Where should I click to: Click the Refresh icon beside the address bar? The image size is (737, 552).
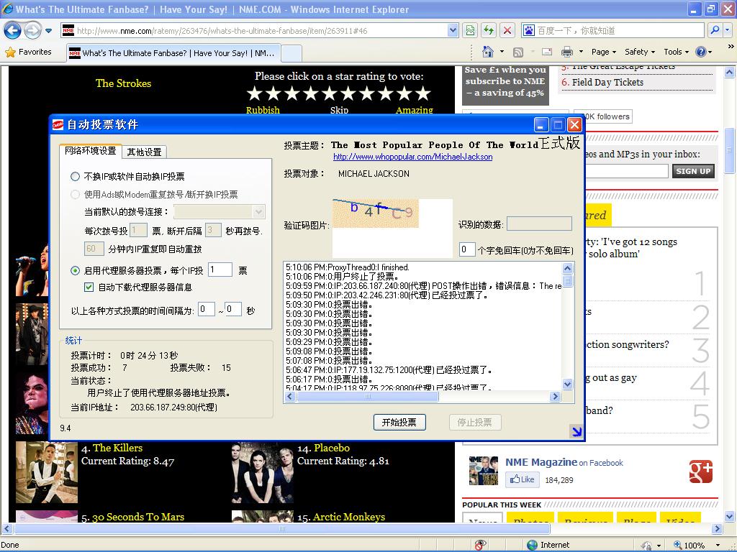489,30
